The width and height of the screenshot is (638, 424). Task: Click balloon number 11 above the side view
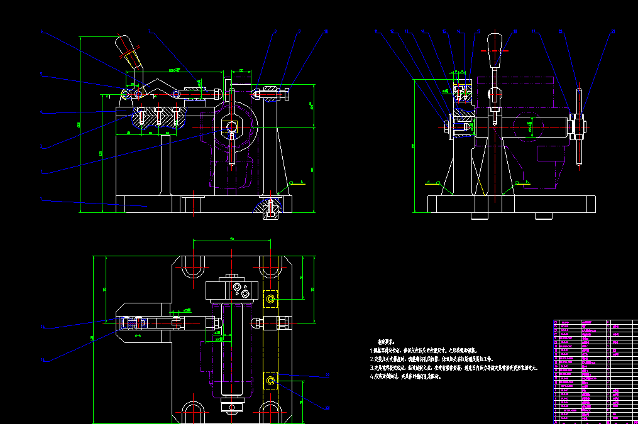pyautogui.click(x=376, y=31)
